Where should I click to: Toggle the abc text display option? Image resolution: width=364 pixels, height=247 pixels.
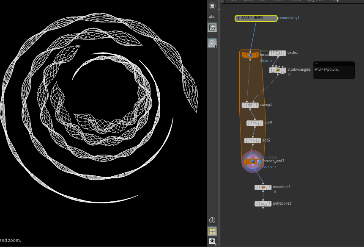[x=212, y=17]
